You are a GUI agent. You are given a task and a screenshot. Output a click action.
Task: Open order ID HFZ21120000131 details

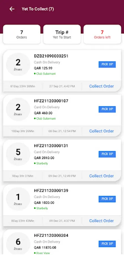(x=51, y=146)
